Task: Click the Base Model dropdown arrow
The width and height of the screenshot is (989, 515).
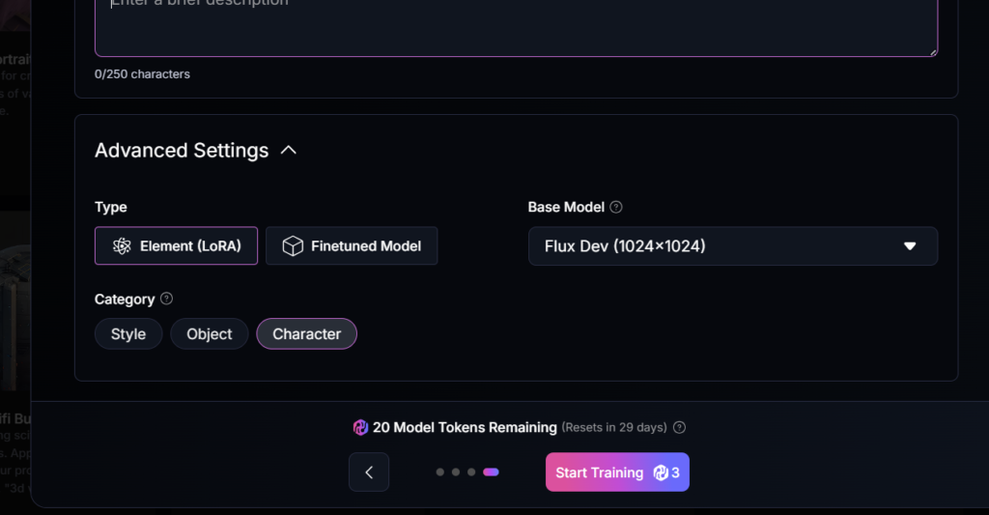Action: coord(909,246)
